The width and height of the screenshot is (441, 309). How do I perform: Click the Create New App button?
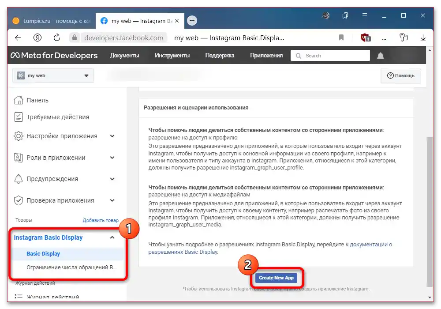click(277, 278)
